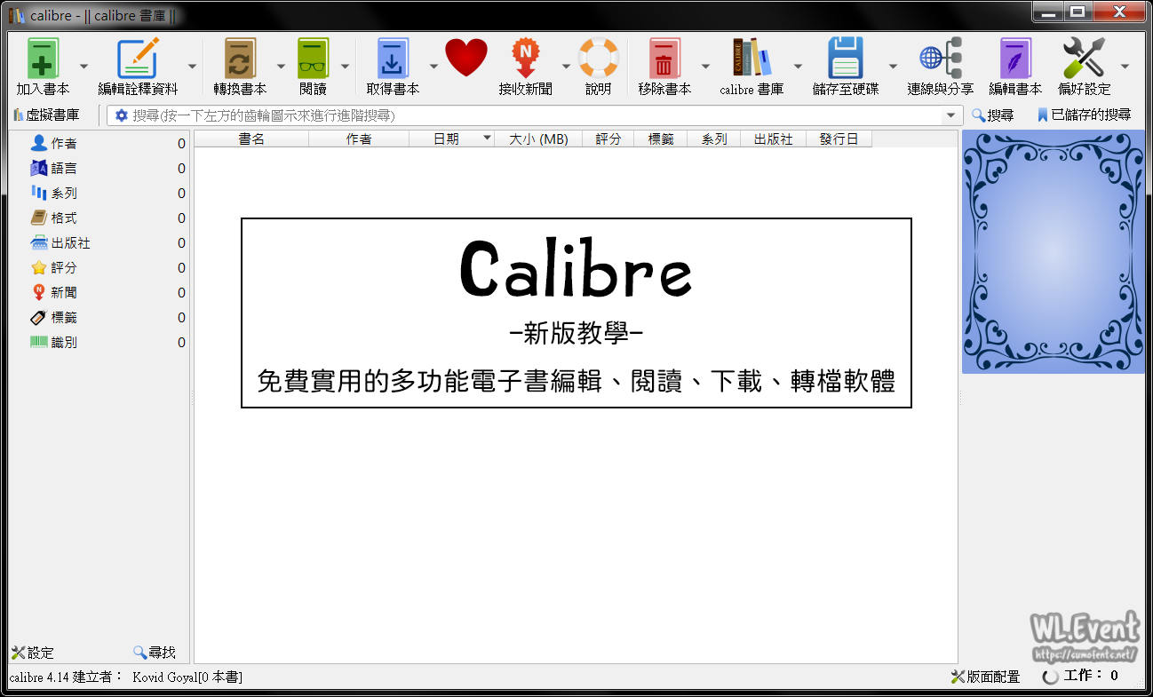Screen dimensions: 1153x697
Task: Open Help (說明) lifebuoy icon
Action: [598, 59]
